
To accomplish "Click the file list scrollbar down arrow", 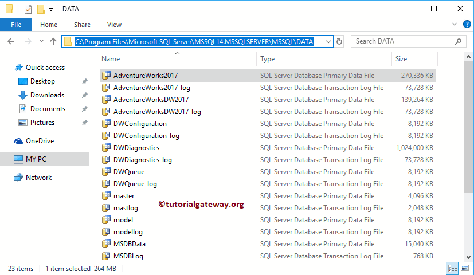I will point(468,257).
